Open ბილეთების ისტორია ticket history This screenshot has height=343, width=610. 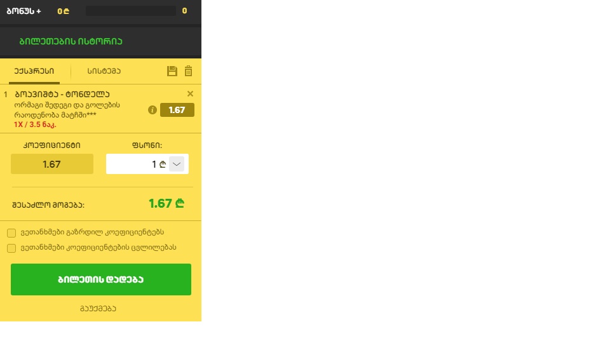[71, 41]
